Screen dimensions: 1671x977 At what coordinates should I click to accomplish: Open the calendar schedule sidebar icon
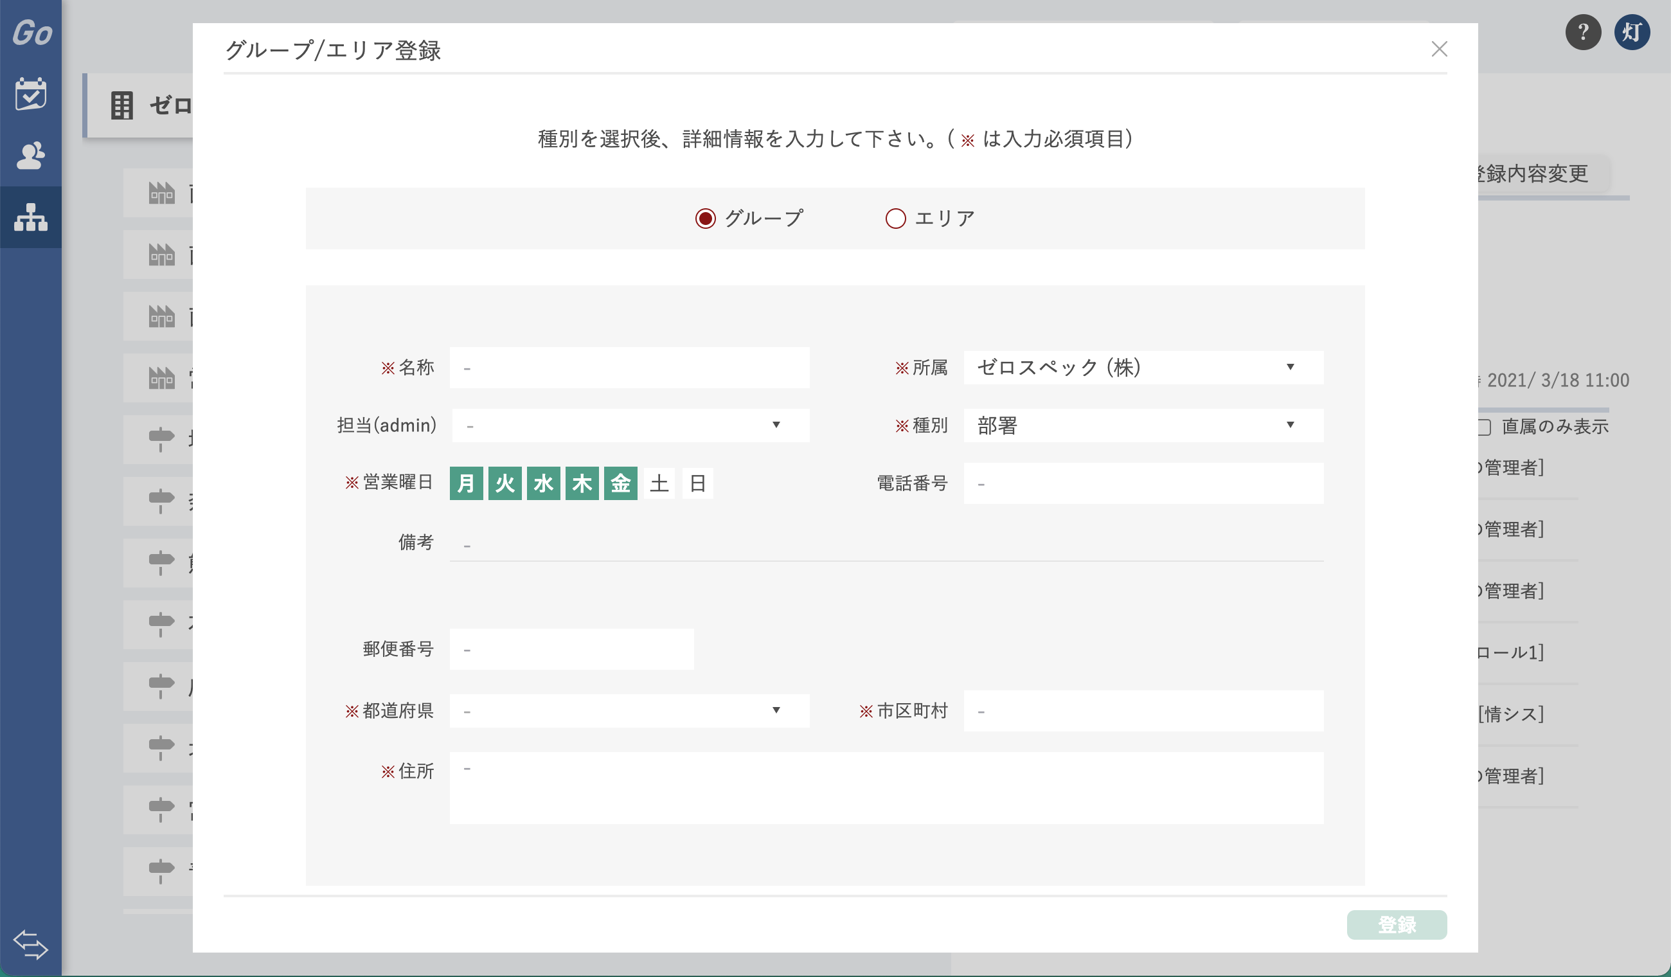30,93
